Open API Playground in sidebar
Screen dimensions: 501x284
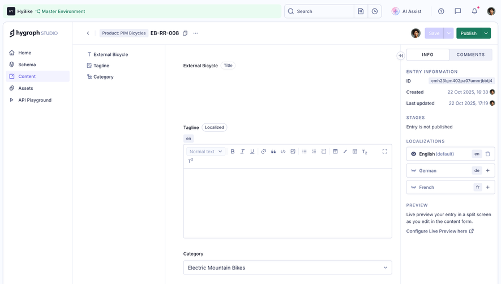click(37, 100)
